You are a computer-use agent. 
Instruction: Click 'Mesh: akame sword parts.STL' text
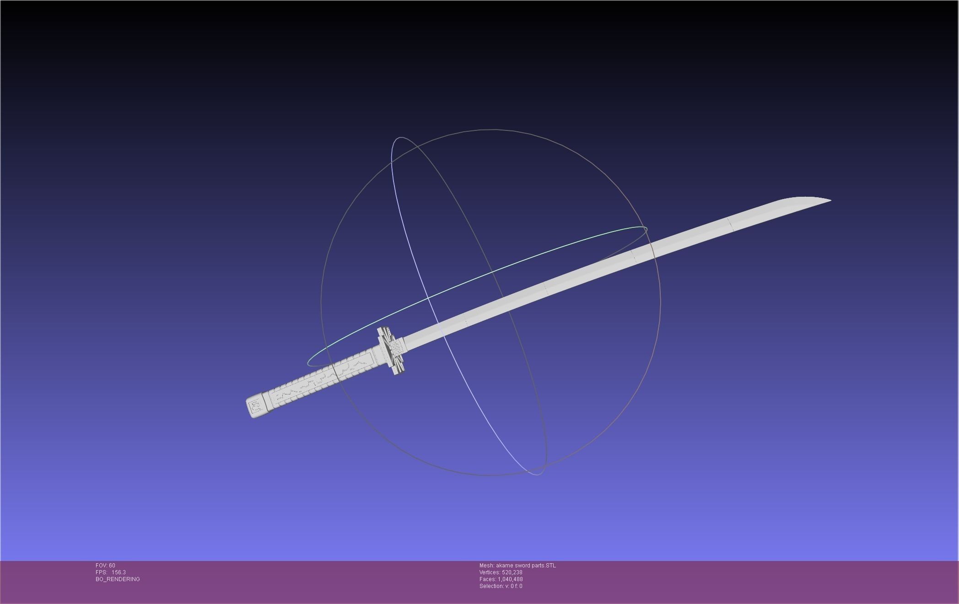[517, 566]
